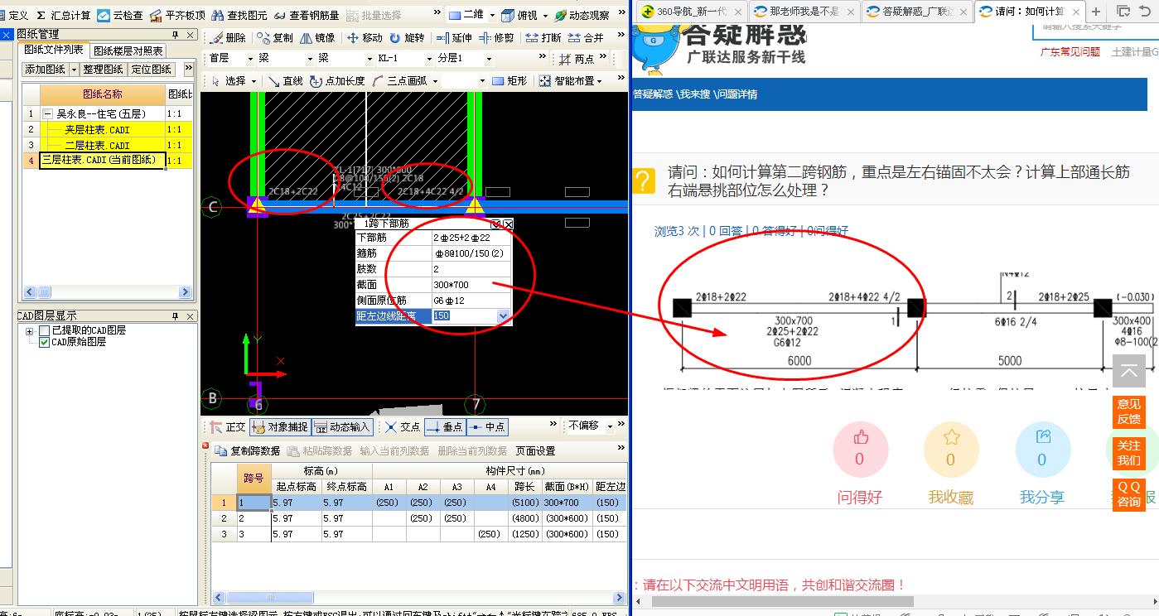Screen dimensions: 1159x616
Task: Click the 选择 selection arrow tool
Action: pos(229,81)
